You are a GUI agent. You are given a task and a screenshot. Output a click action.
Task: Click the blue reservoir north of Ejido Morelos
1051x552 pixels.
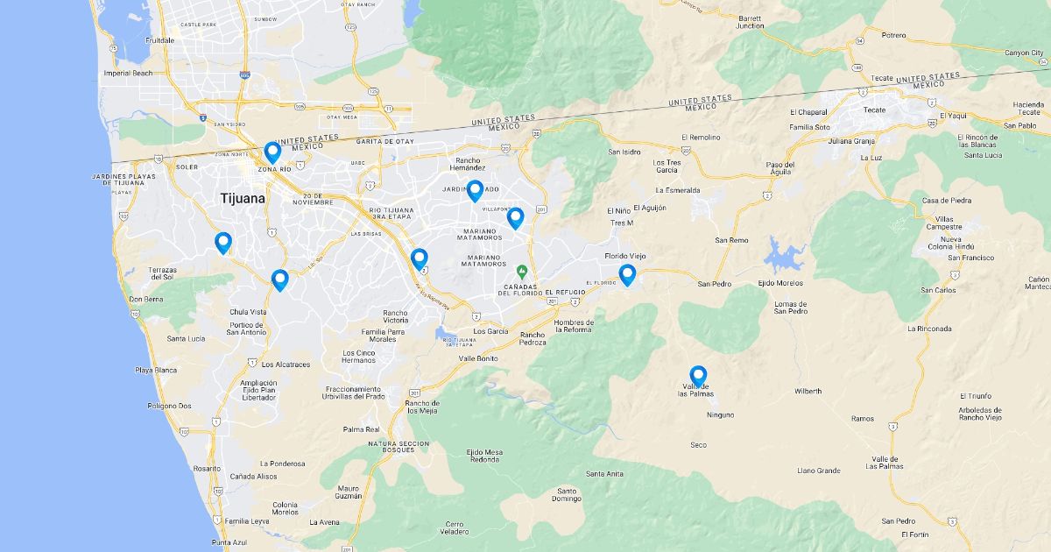coord(783,257)
